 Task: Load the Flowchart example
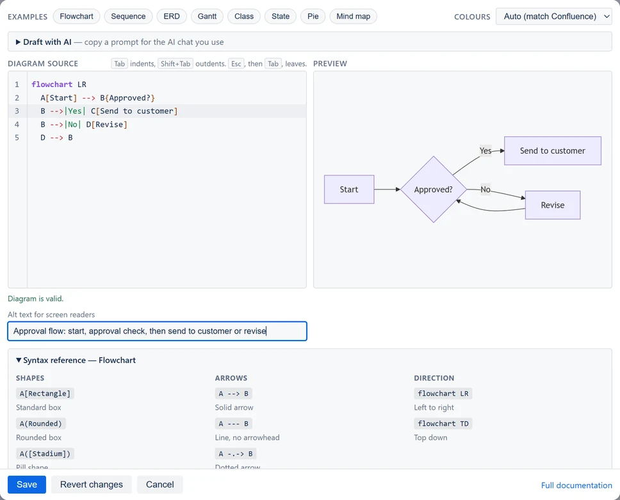(76, 17)
